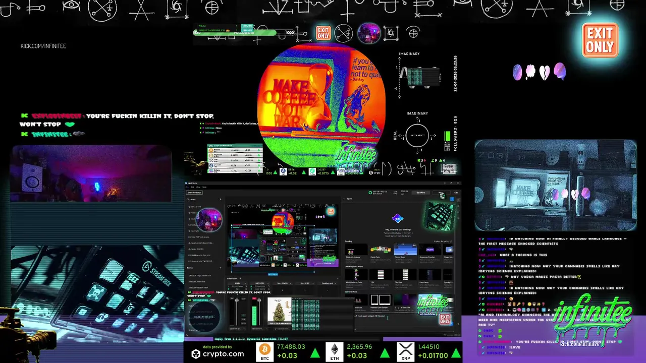
Task: Collapse the Spark panel using its chevron
Action: click(x=344, y=199)
